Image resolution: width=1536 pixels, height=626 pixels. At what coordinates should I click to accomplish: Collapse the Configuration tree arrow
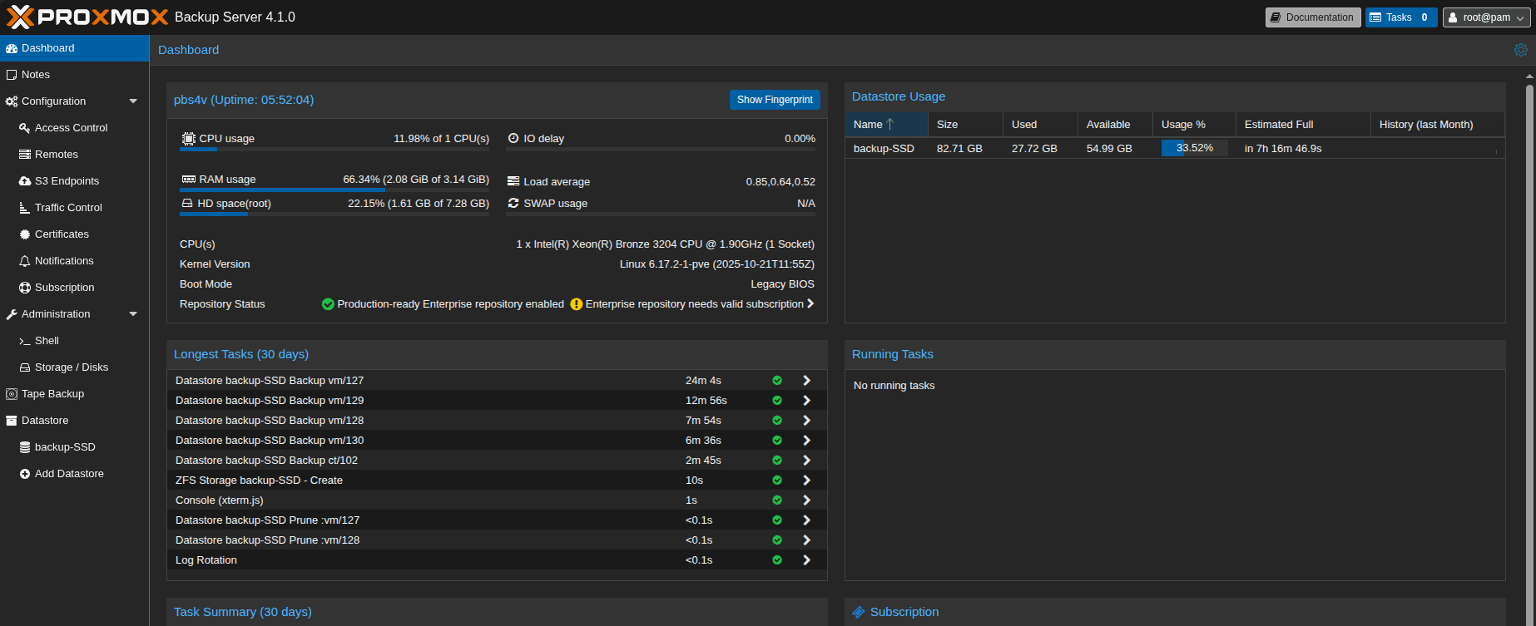(133, 101)
